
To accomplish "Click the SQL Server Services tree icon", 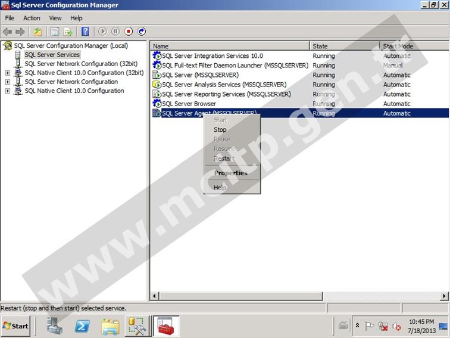I will 18,55.
